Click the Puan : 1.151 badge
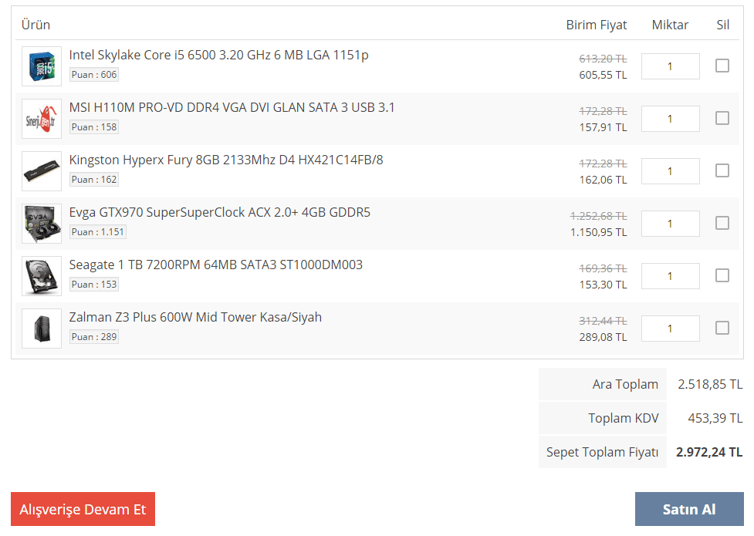754x536 pixels. tap(98, 231)
